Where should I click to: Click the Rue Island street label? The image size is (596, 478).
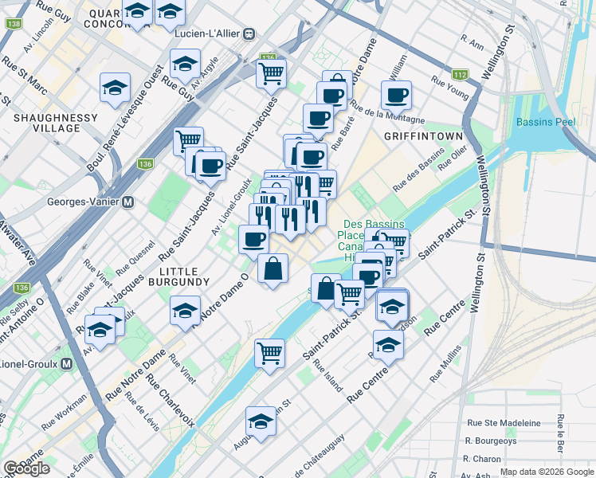pos(327,374)
